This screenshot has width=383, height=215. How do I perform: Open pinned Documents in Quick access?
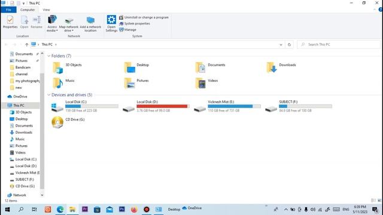tap(24, 54)
